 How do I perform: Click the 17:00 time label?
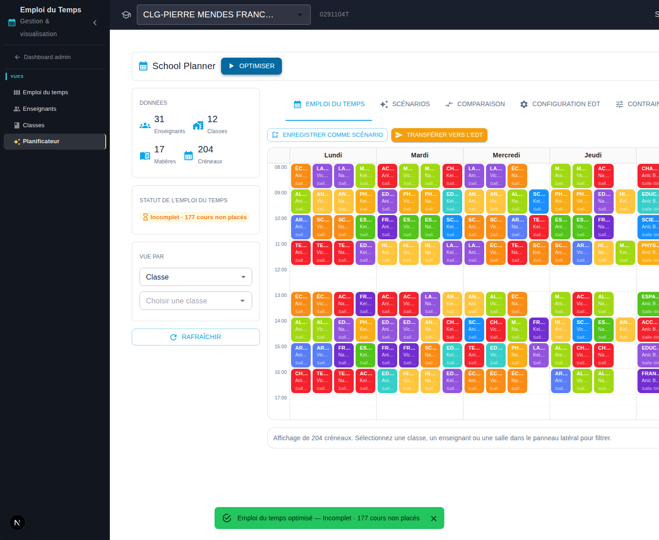coord(281,398)
